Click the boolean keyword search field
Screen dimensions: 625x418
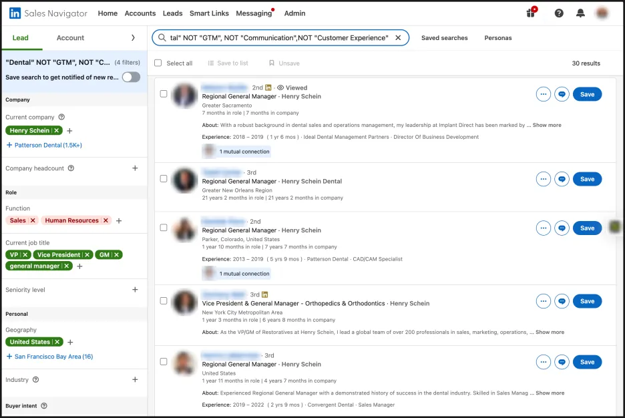[279, 38]
